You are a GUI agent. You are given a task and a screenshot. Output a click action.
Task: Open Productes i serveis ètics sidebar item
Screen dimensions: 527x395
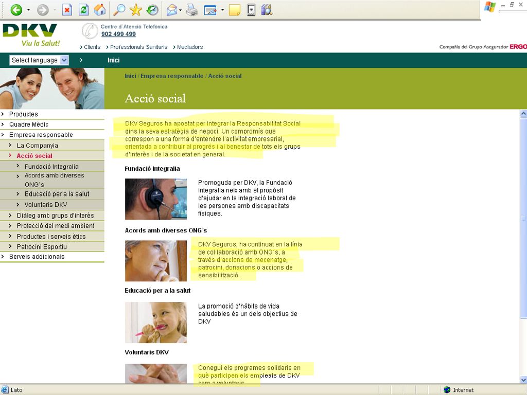(52, 237)
